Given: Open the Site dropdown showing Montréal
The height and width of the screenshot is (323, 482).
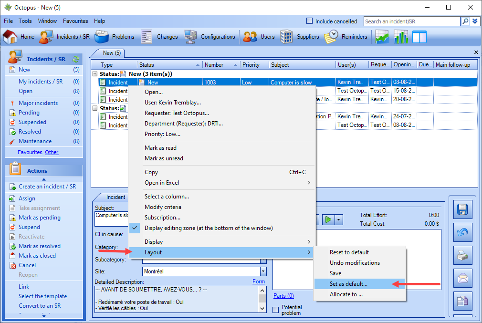Looking at the screenshot, I should [263, 271].
